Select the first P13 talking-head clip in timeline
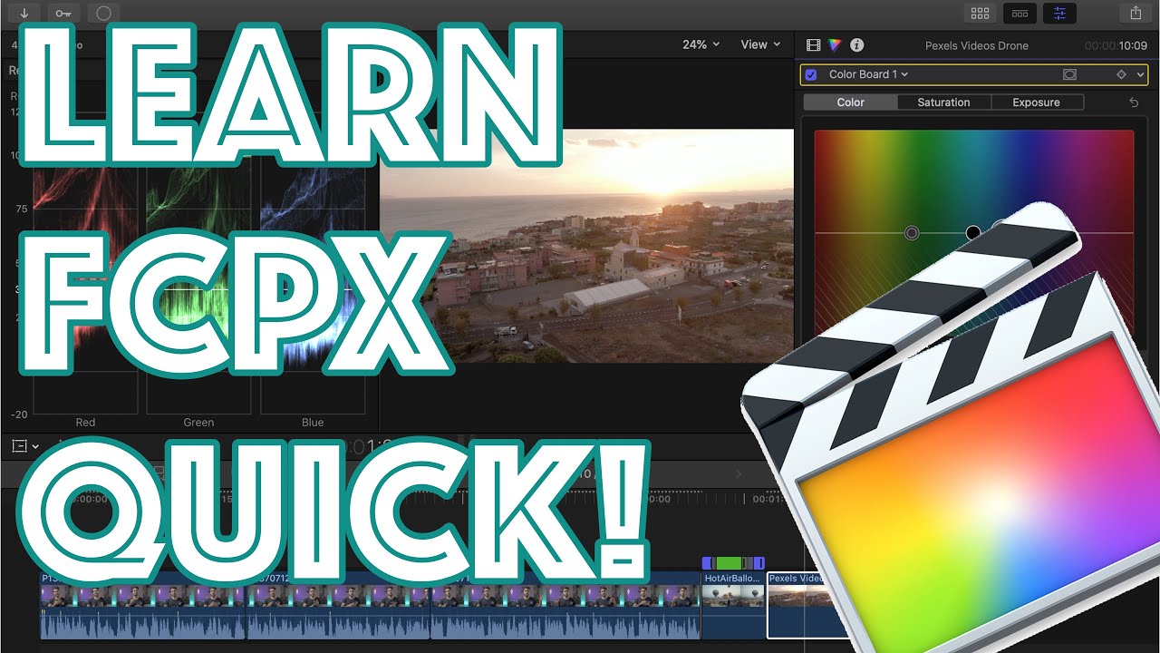1160x653 pixels. click(142, 605)
